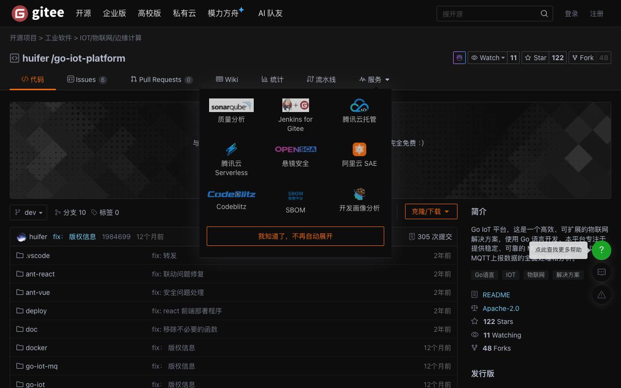The width and height of the screenshot is (621, 388).
Task: Click the 注册 link
Action: pyautogui.click(x=597, y=14)
